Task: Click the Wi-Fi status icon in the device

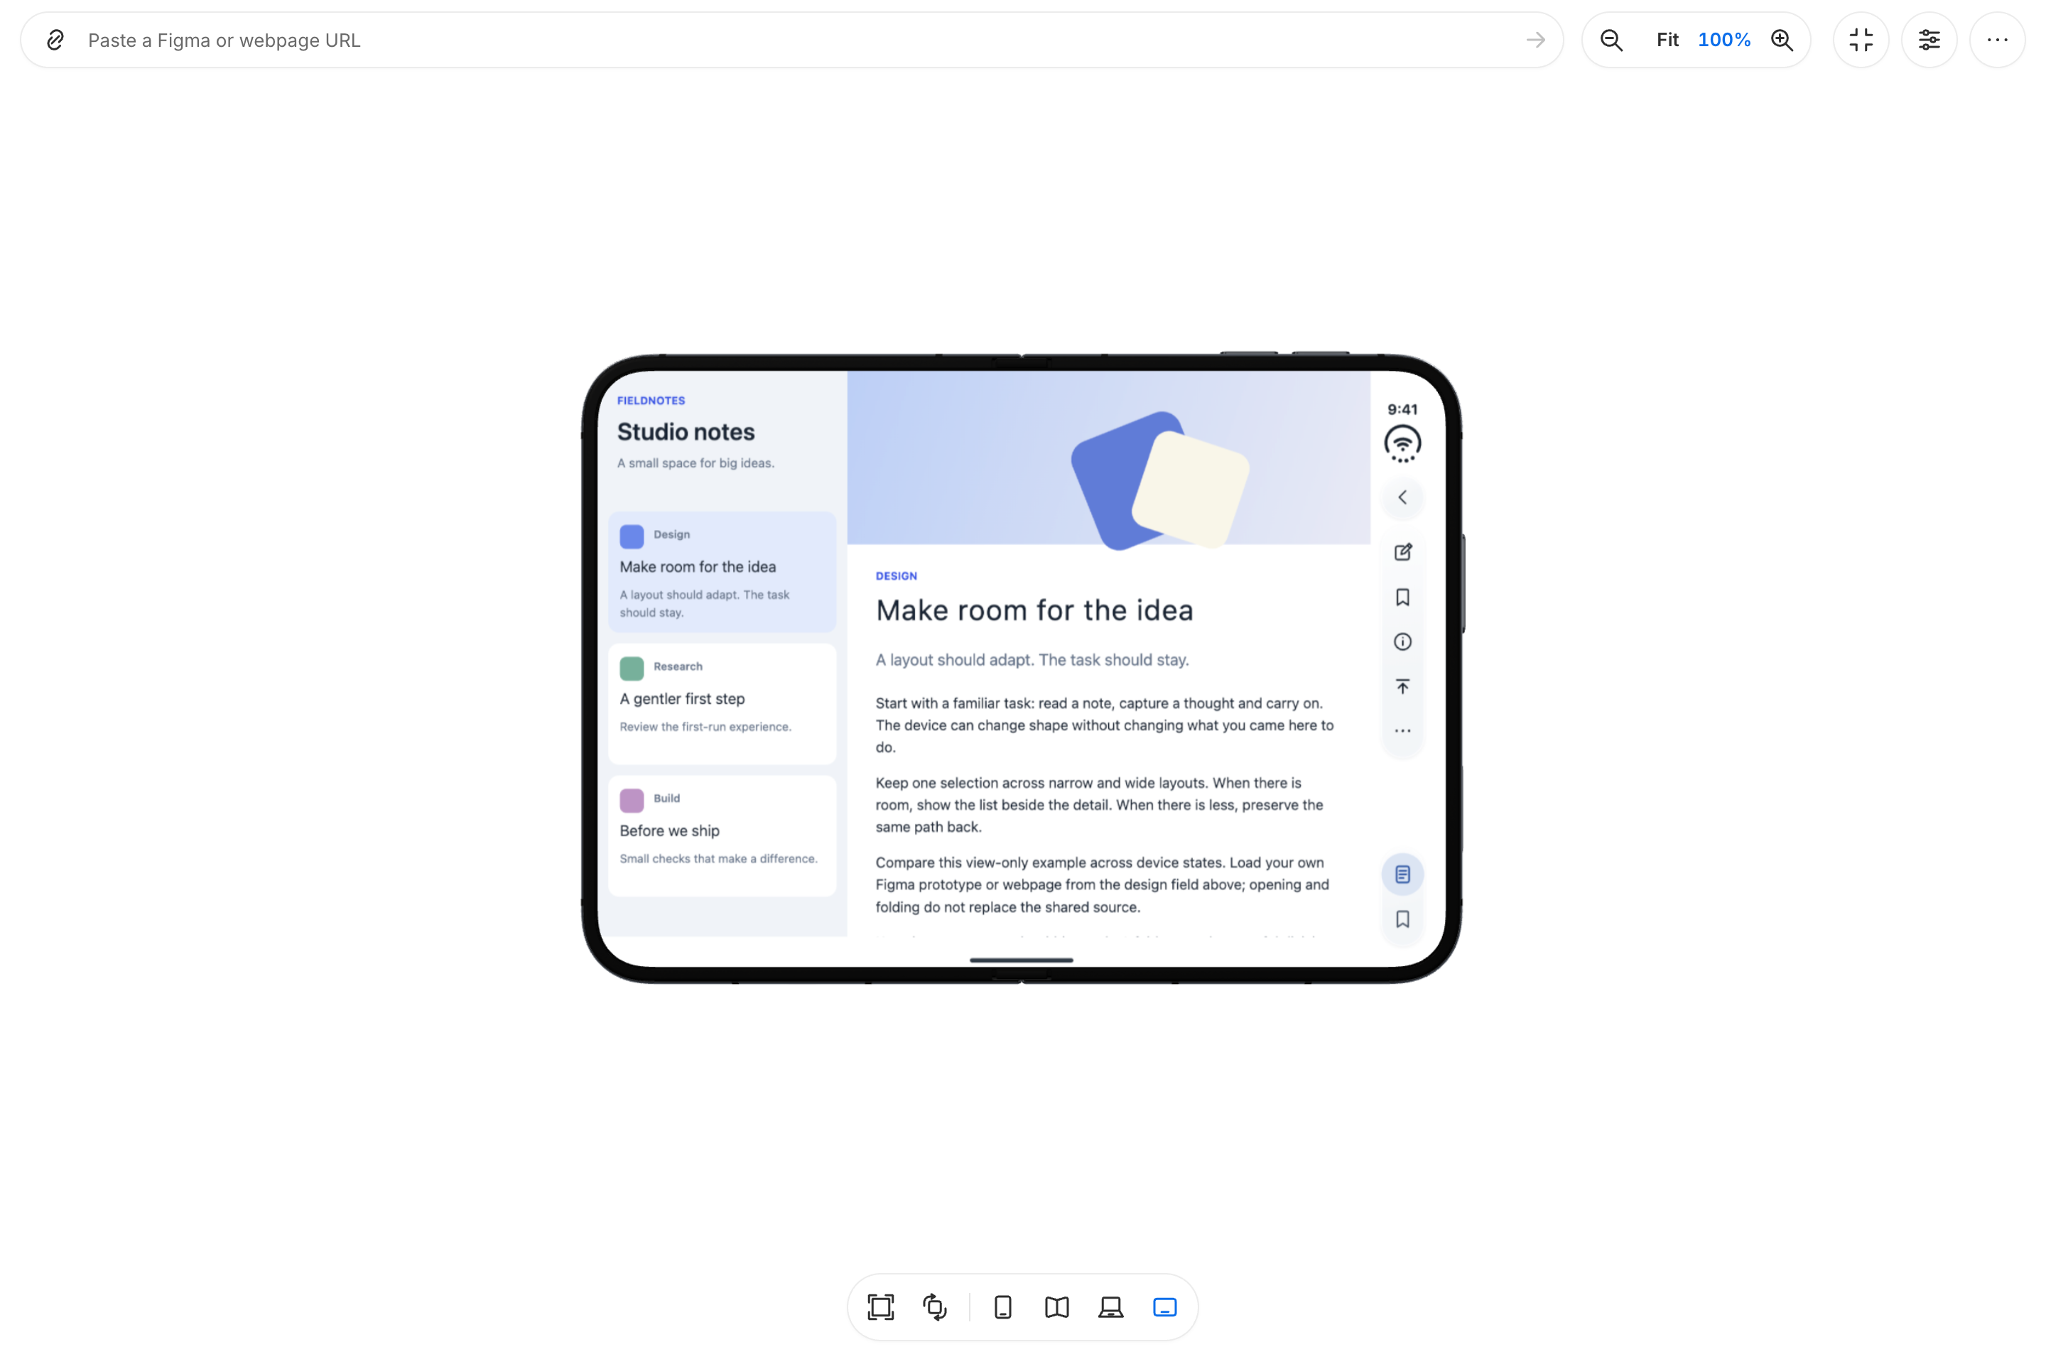Action: [x=1402, y=443]
